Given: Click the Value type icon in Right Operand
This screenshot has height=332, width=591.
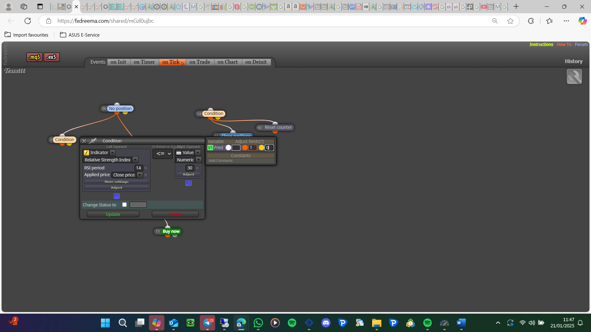Looking at the screenshot, I should [x=179, y=153].
